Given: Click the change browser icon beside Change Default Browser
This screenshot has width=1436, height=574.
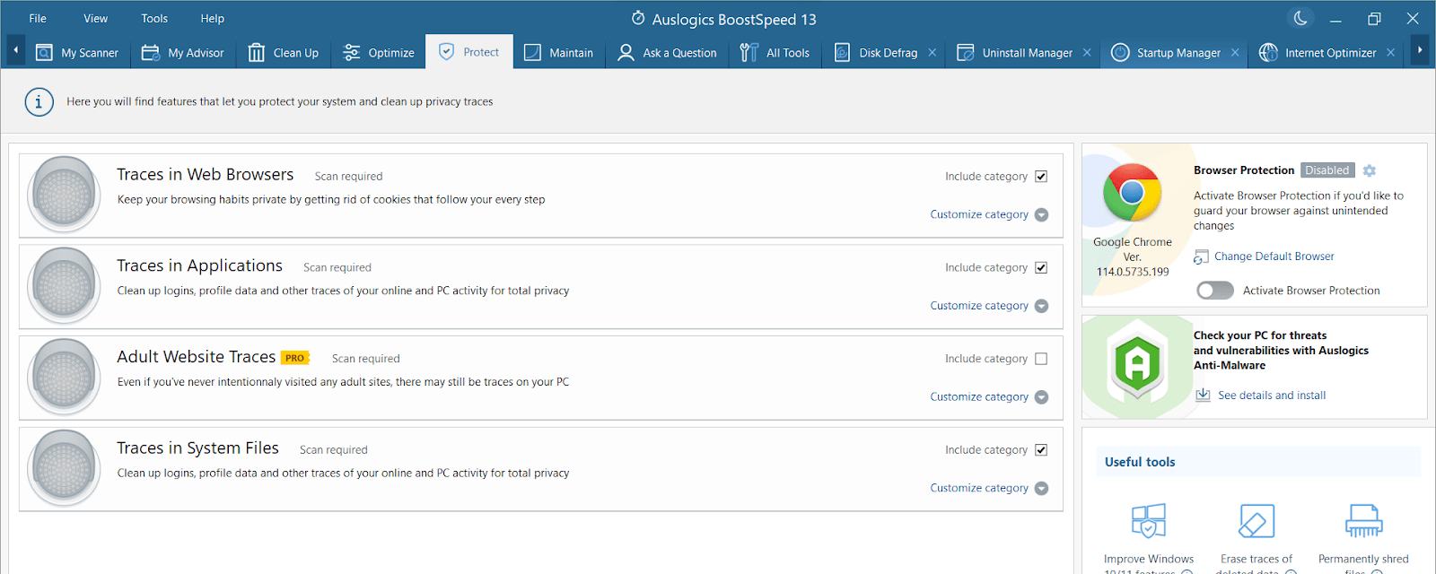Looking at the screenshot, I should (x=1201, y=257).
